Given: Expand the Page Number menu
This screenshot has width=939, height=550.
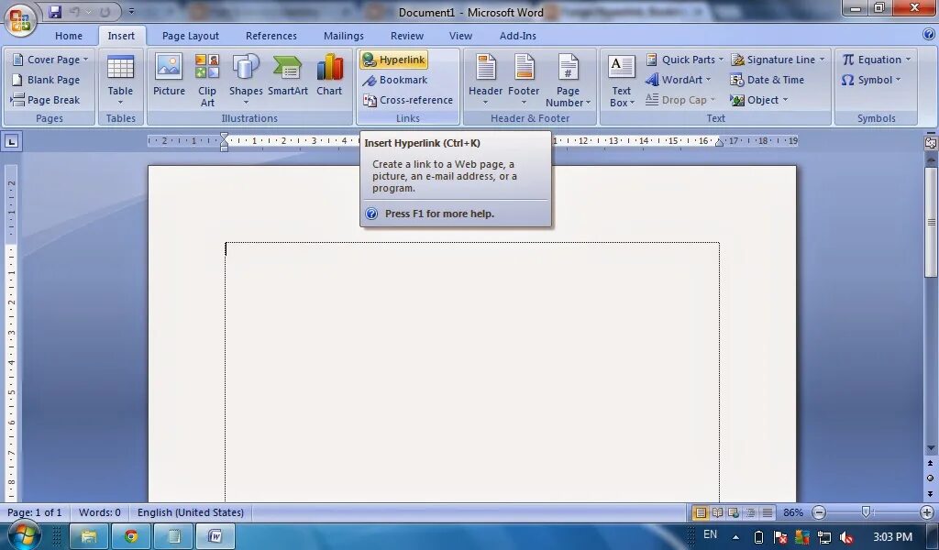Looking at the screenshot, I should tap(568, 80).
